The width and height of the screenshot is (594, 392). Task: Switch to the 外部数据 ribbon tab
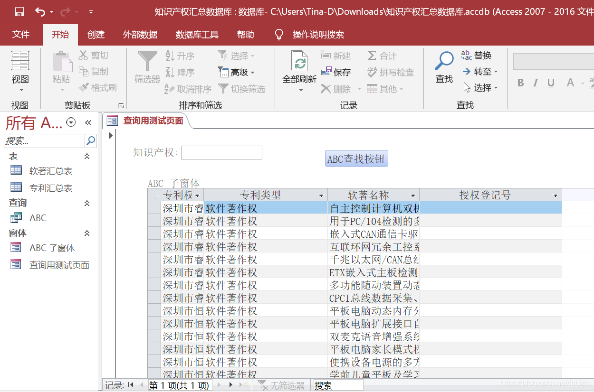click(140, 34)
